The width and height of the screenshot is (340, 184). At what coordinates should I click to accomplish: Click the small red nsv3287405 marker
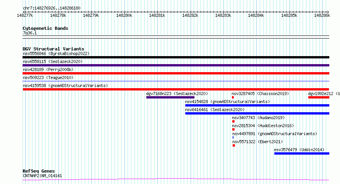[x=233, y=97]
